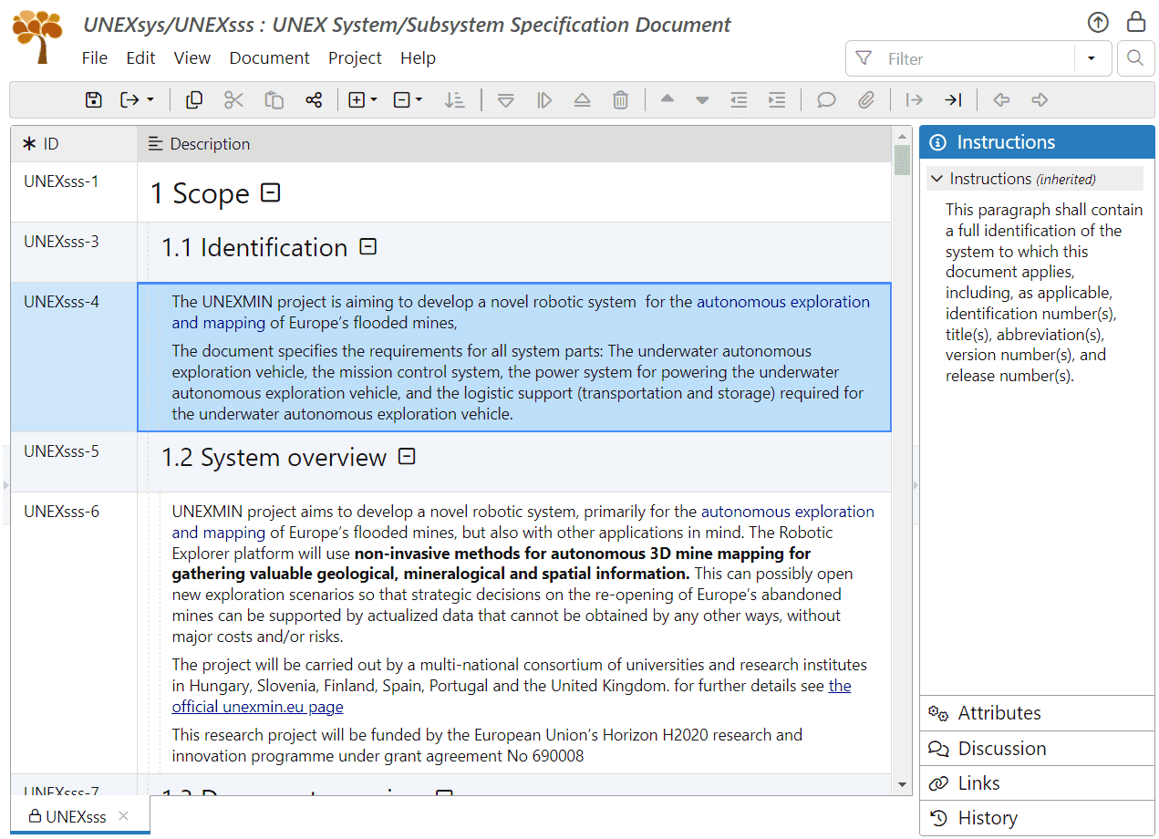Click the Instructions panel header

click(x=1037, y=142)
